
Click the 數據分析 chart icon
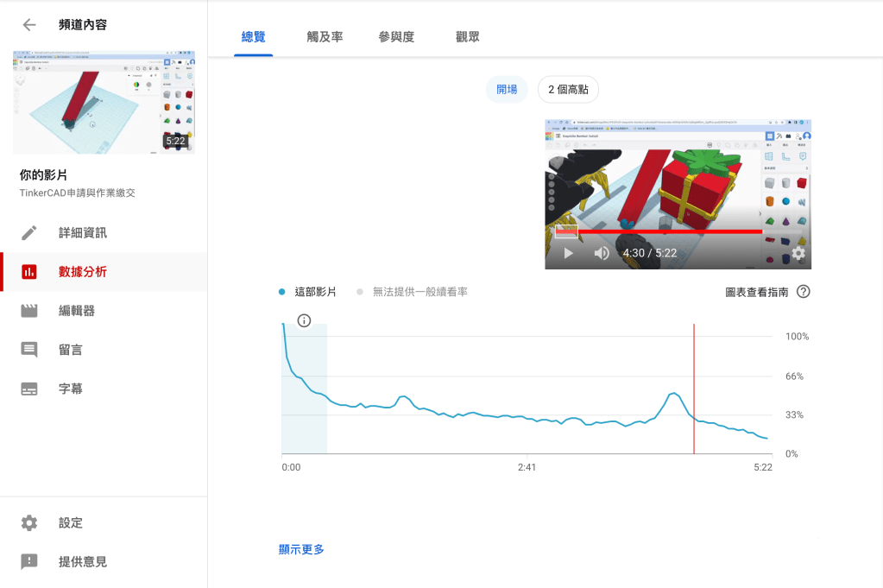[29, 272]
